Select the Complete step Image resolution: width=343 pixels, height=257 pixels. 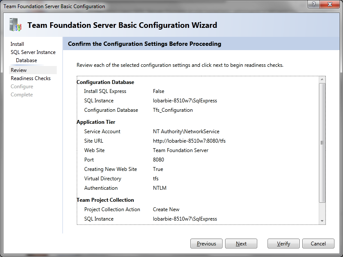(x=22, y=95)
